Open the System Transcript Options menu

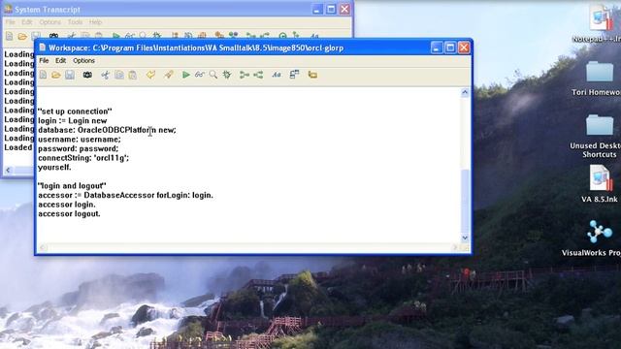tap(49, 22)
